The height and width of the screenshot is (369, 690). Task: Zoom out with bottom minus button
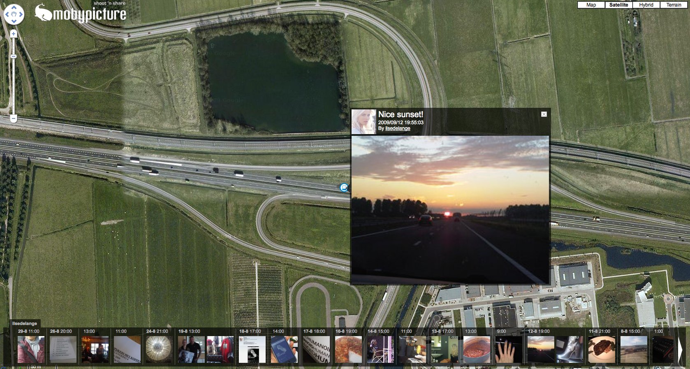pos(14,118)
